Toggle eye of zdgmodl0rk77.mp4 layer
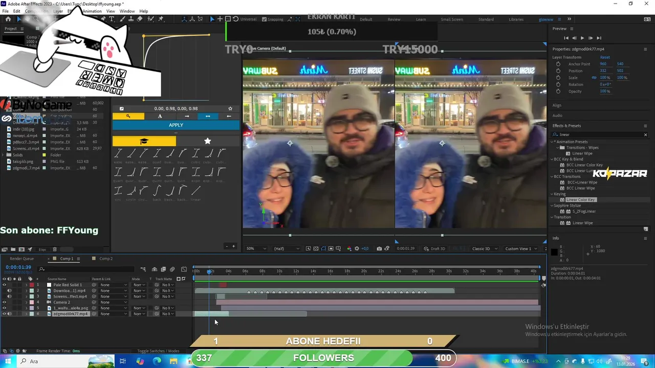 (4, 314)
